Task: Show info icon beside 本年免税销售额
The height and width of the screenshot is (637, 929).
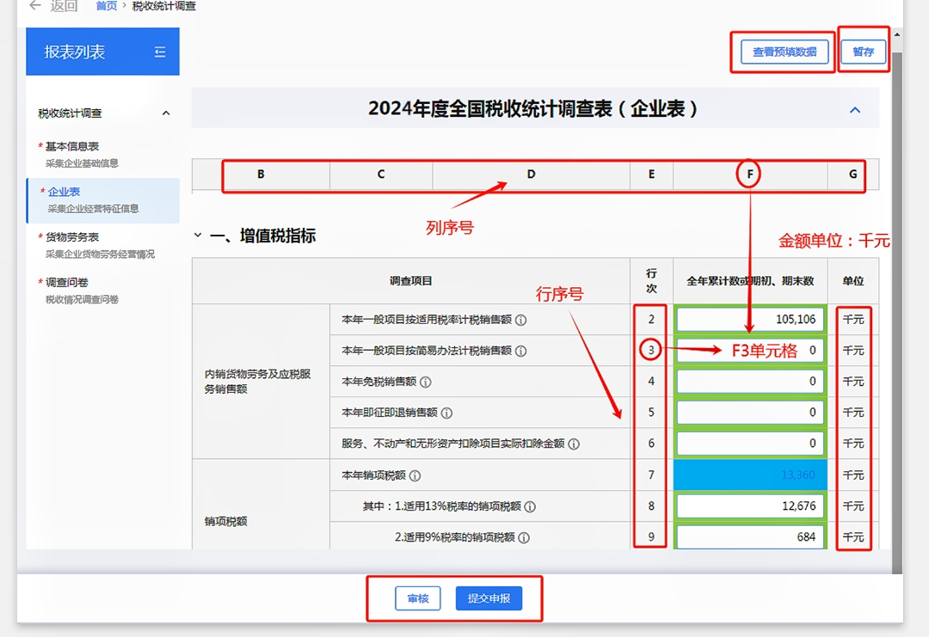Action: tap(426, 382)
